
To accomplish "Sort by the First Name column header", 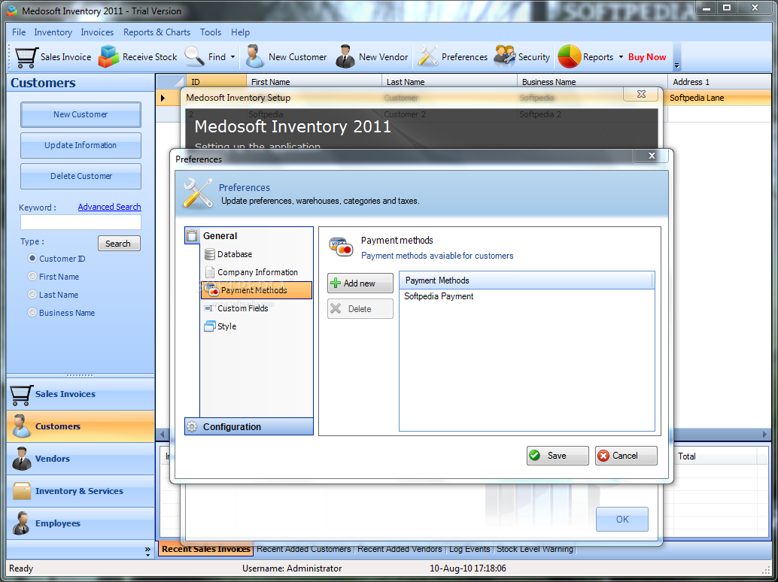I will [x=314, y=82].
